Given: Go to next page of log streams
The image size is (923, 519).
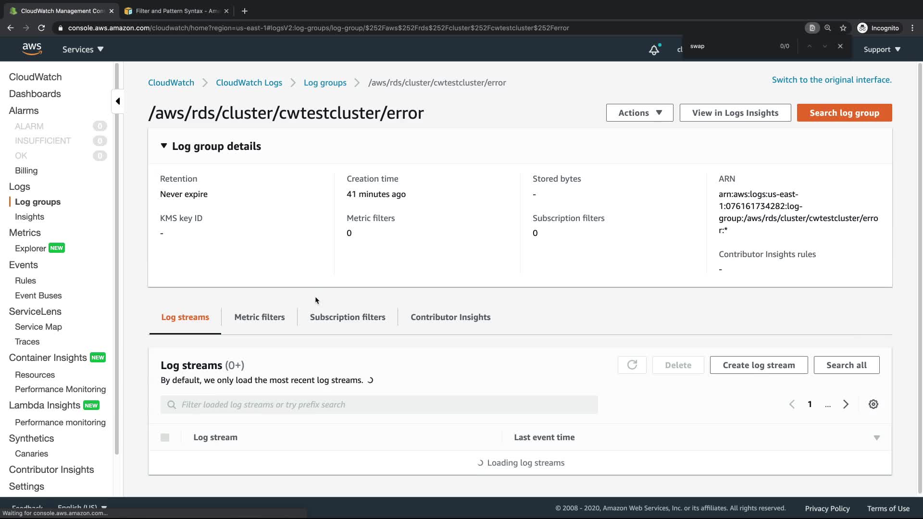Looking at the screenshot, I should coord(846,405).
